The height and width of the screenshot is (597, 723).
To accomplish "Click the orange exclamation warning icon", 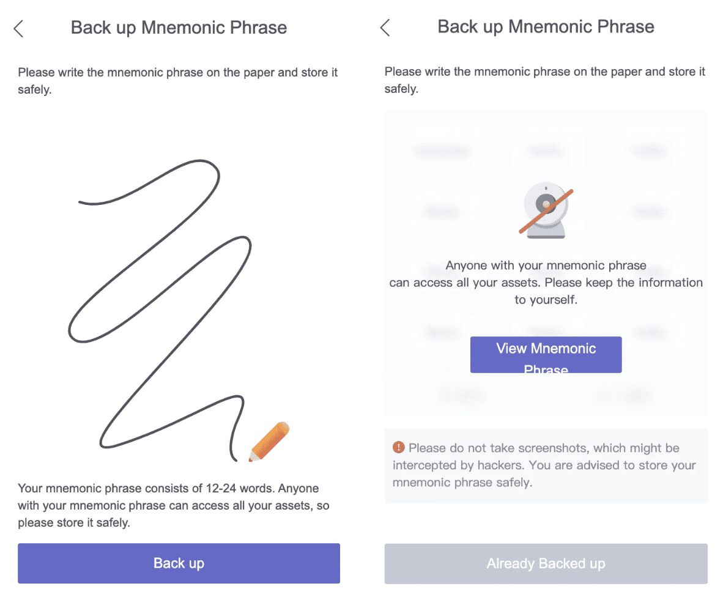I will click(399, 448).
